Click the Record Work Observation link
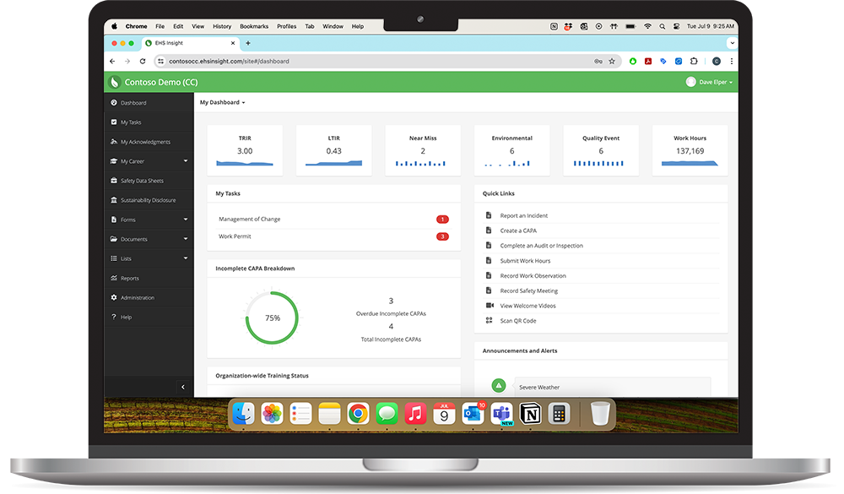Image resolution: width=844 pixels, height=494 pixels. [533, 276]
